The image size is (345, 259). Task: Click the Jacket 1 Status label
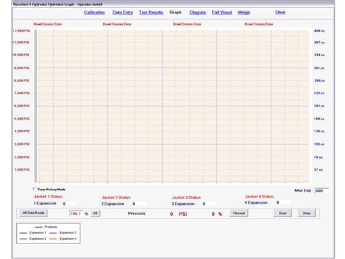[x=48, y=196]
